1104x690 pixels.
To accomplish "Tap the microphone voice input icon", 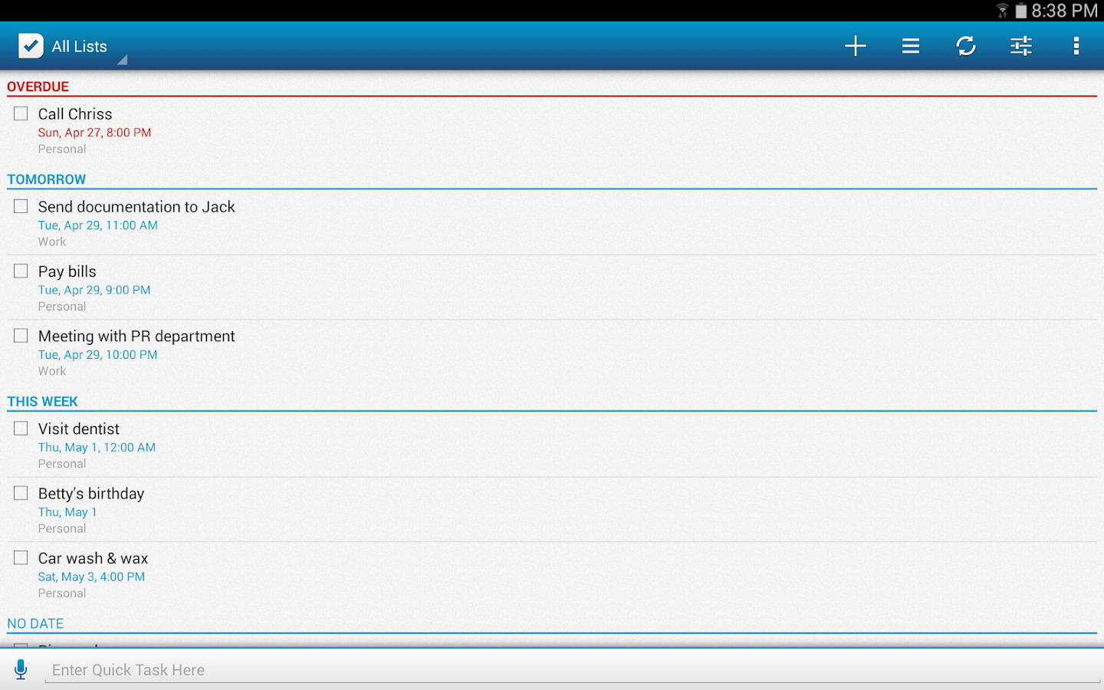I will pyautogui.click(x=21, y=669).
